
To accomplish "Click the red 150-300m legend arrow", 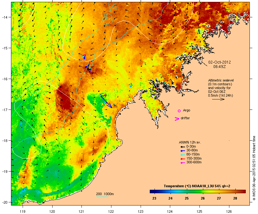I will coord(182,159).
